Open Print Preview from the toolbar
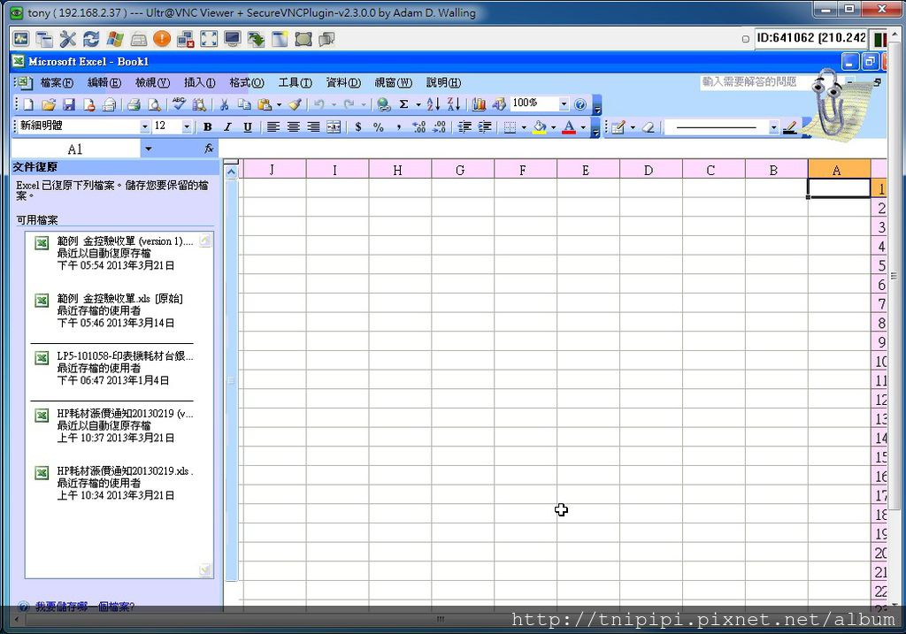The image size is (906, 634). pyautogui.click(x=154, y=104)
